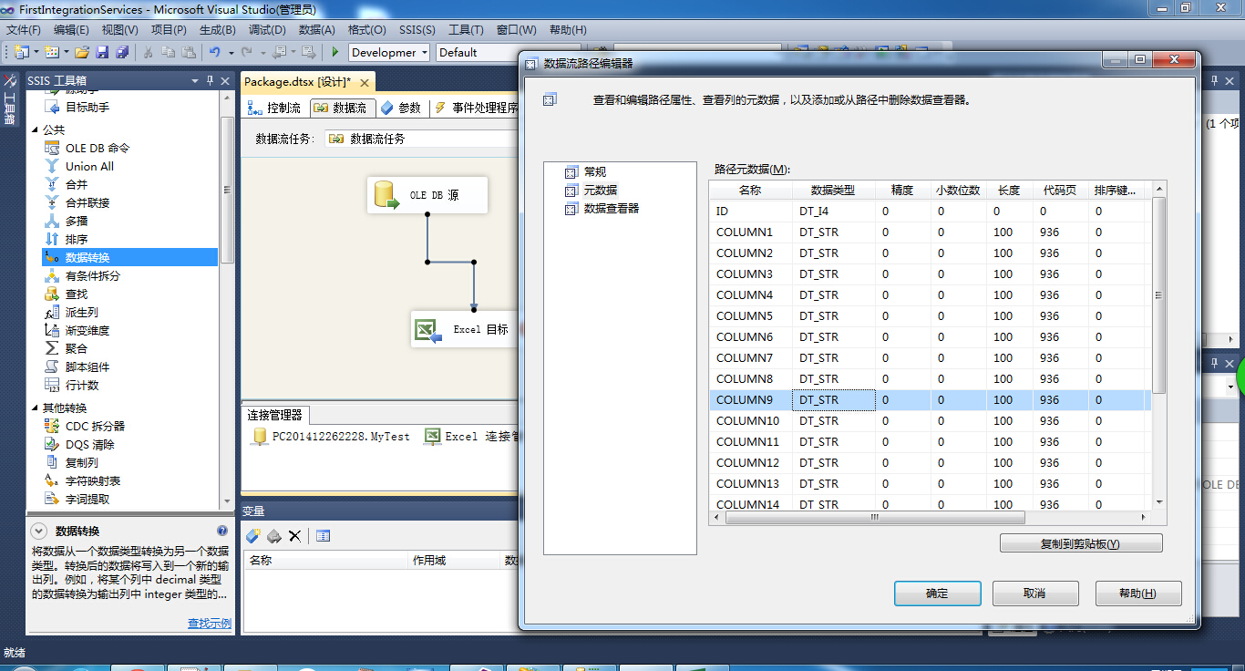Click the metadata grid vertical scrollbar

tap(1159, 295)
